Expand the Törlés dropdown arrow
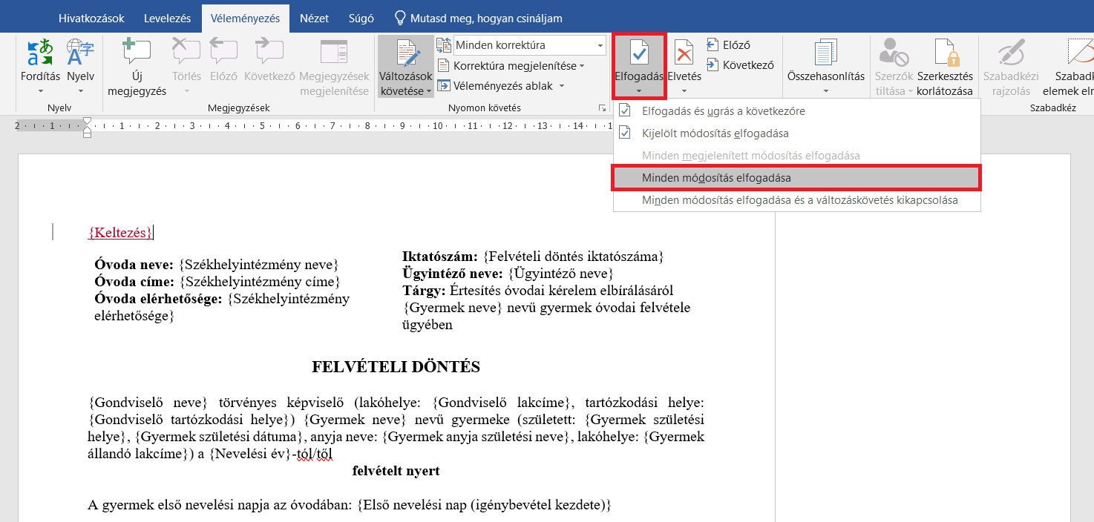 (x=186, y=91)
